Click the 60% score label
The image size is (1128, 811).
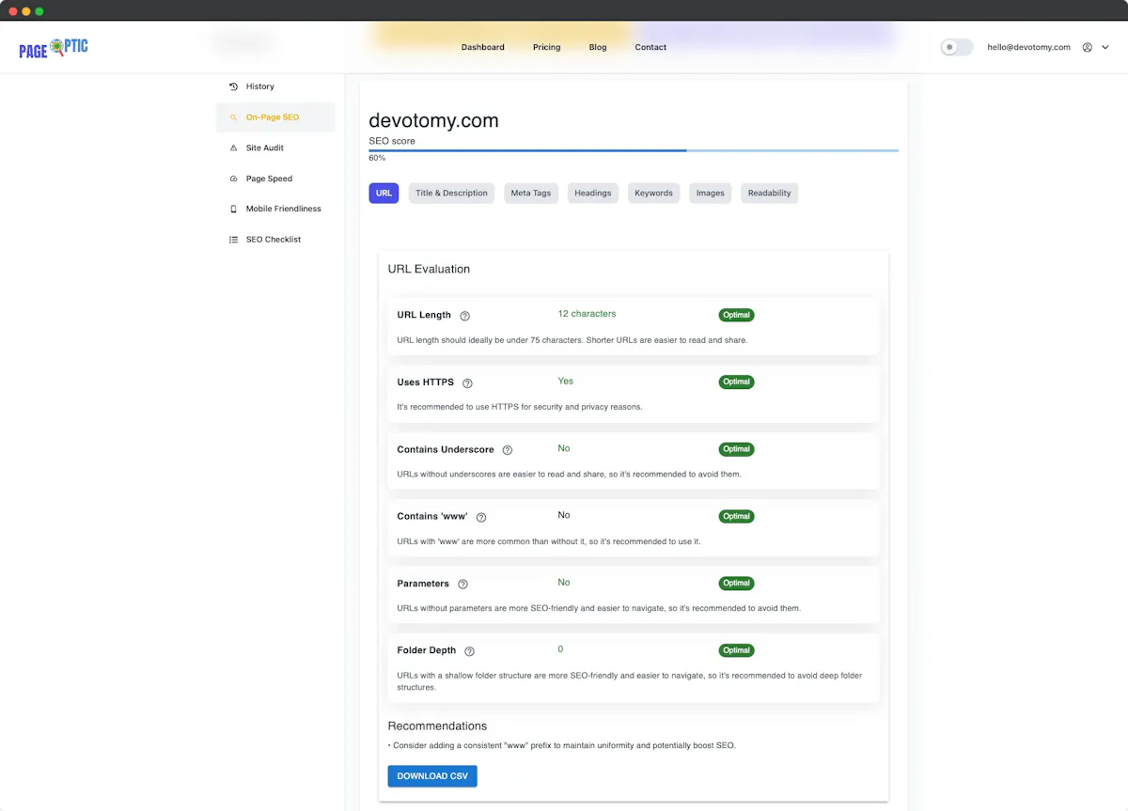click(377, 158)
